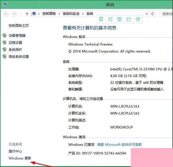This screenshot has width=173, height=167.
Task: Click the search control panel field
Action: [x=166, y=14]
